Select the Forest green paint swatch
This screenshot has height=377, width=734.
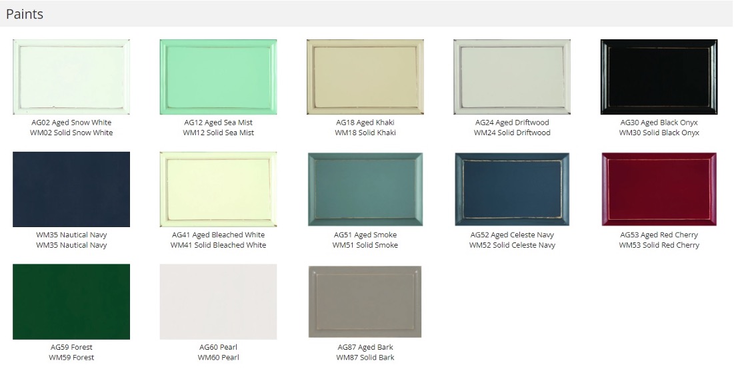point(71,302)
